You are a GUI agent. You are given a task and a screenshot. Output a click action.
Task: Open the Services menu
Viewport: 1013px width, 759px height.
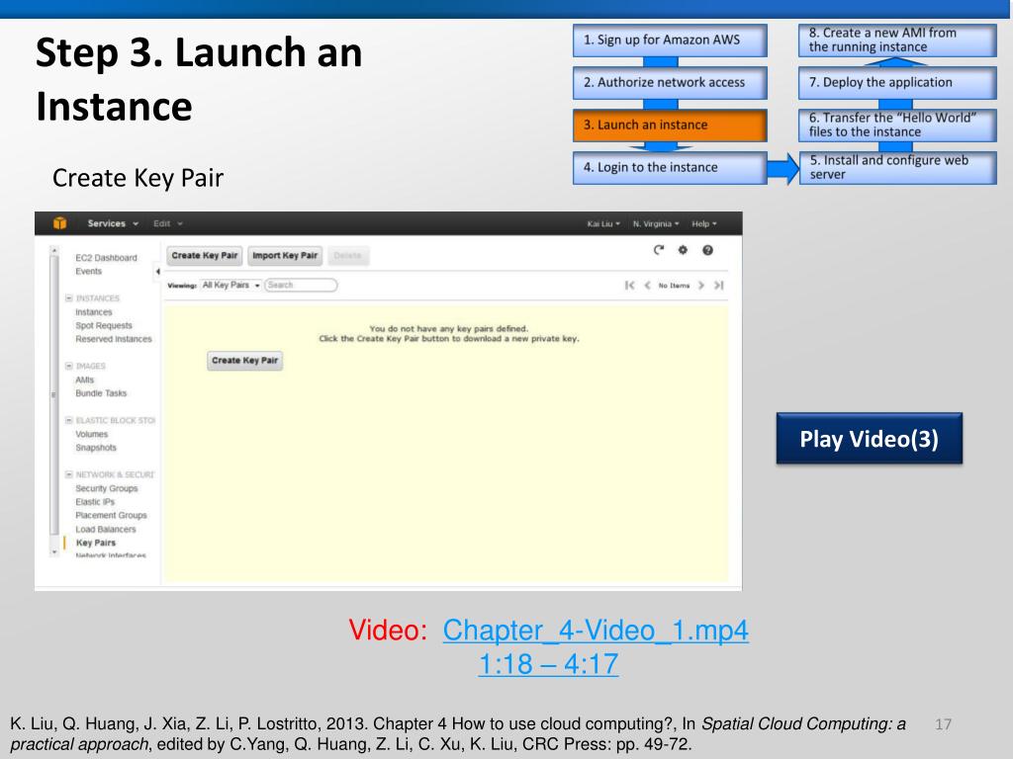coord(114,223)
